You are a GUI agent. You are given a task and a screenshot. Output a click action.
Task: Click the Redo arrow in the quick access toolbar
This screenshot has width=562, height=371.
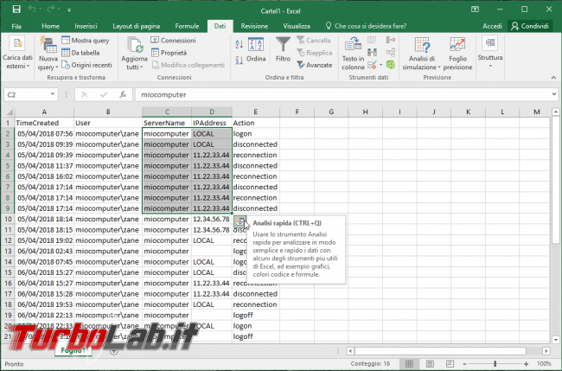coord(50,10)
